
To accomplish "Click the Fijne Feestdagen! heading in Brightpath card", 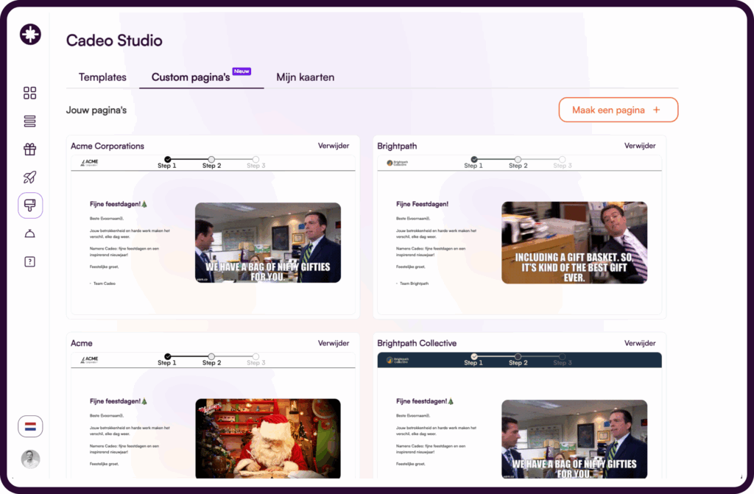I will pos(422,204).
